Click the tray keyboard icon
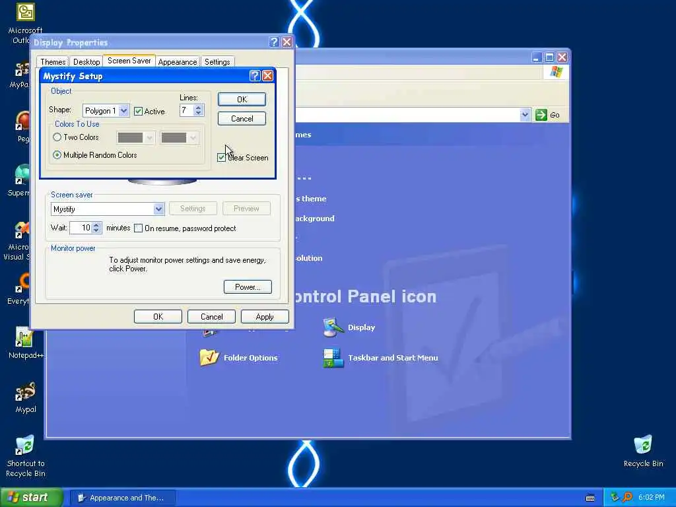This screenshot has width=676, height=507. [x=590, y=498]
